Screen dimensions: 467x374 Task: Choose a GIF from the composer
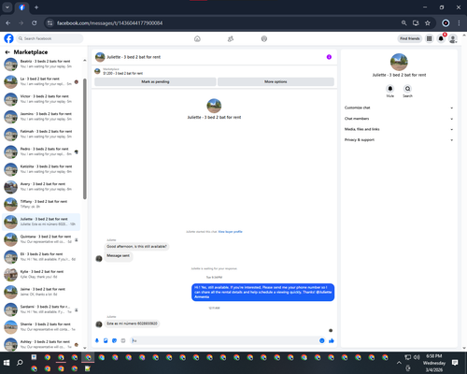[x=123, y=340]
